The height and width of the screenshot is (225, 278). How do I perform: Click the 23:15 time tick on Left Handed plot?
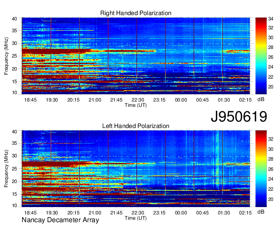[x=159, y=213]
